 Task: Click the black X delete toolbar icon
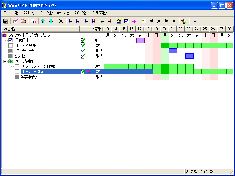[x=61, y=21]
